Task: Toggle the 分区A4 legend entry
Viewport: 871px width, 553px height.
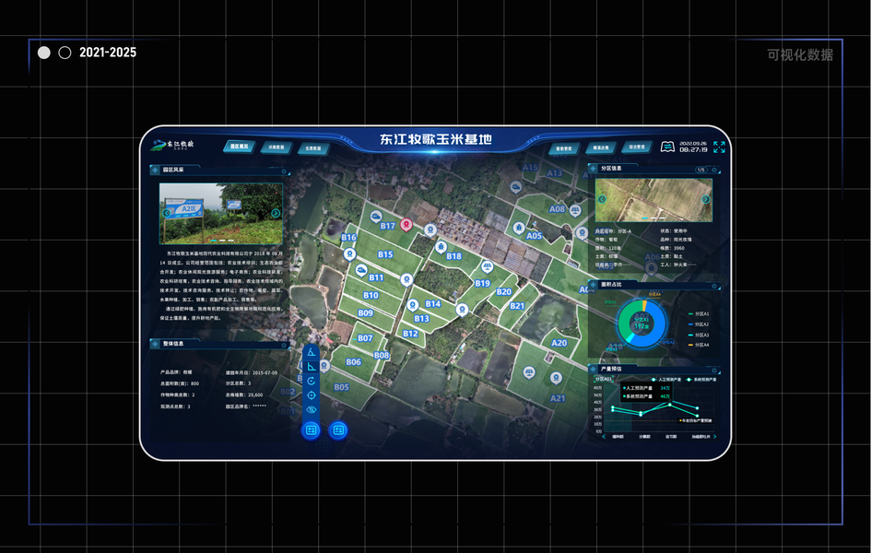Action: (699, 345)
